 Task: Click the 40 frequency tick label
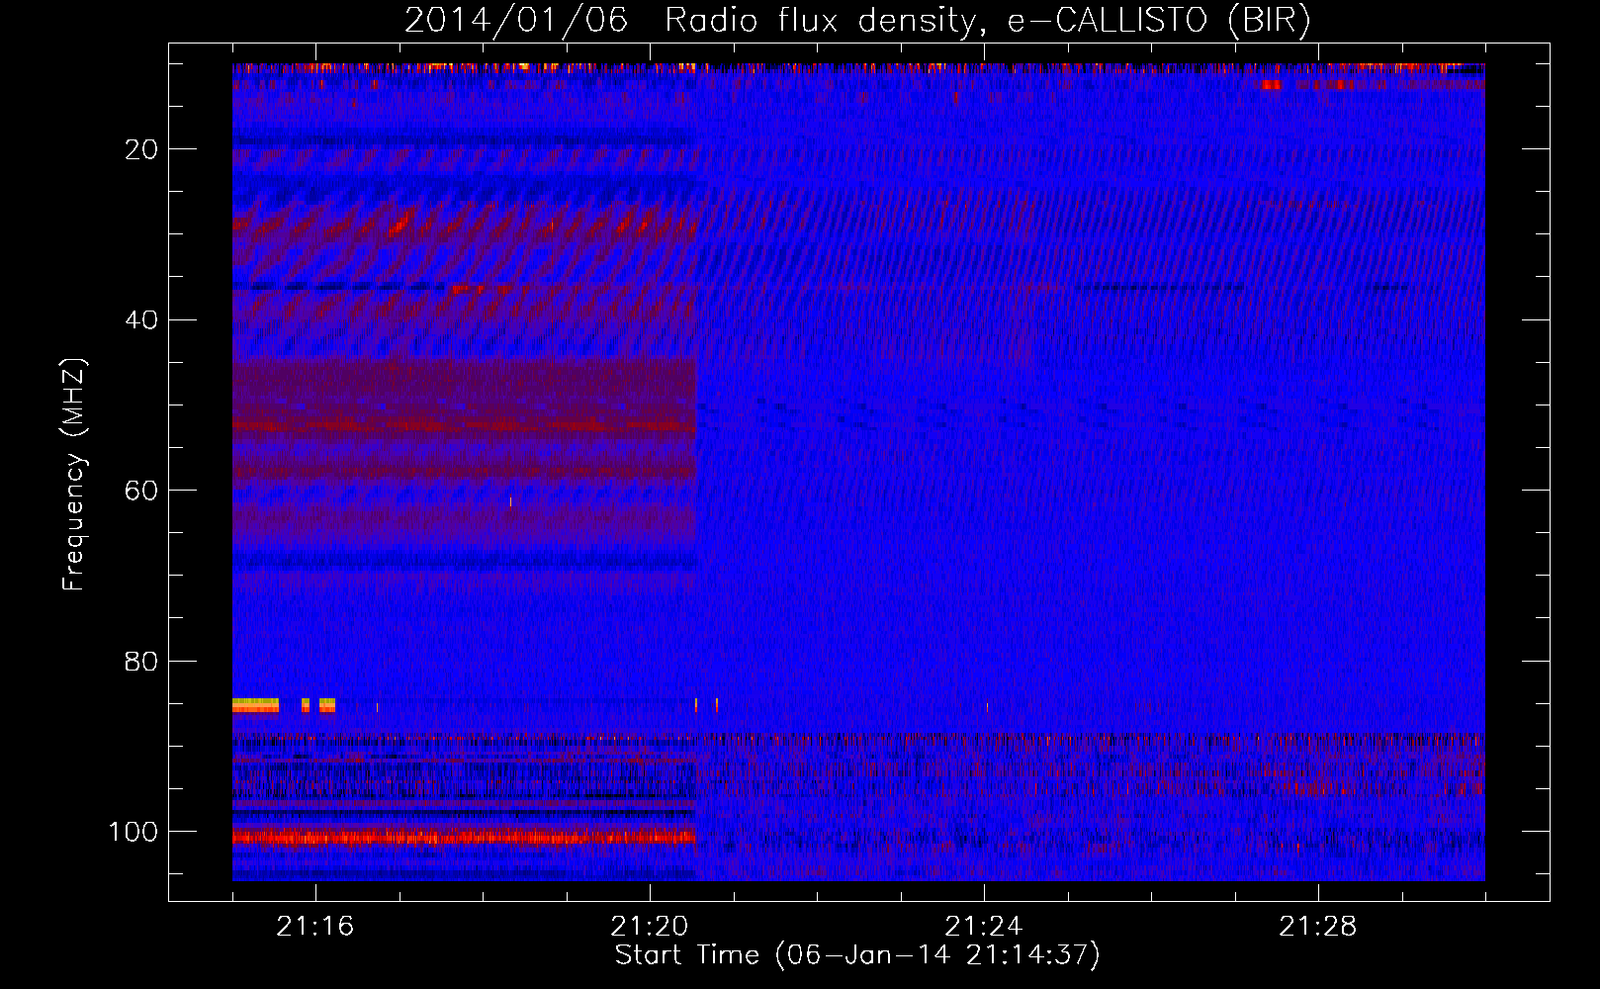click(x=141, y=320)
